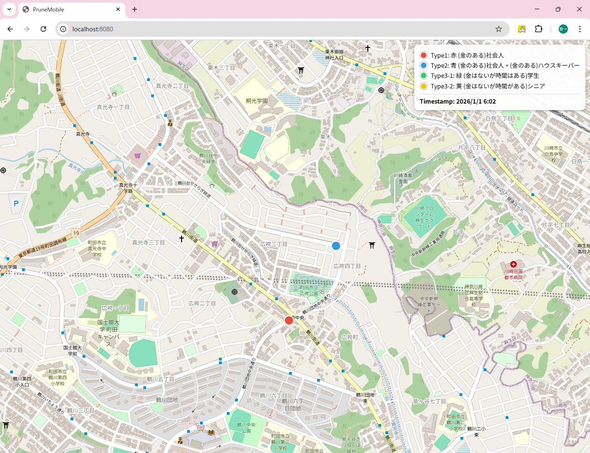
Task: Click the red Type1 marker on the map
Action: tap(289, 320)
